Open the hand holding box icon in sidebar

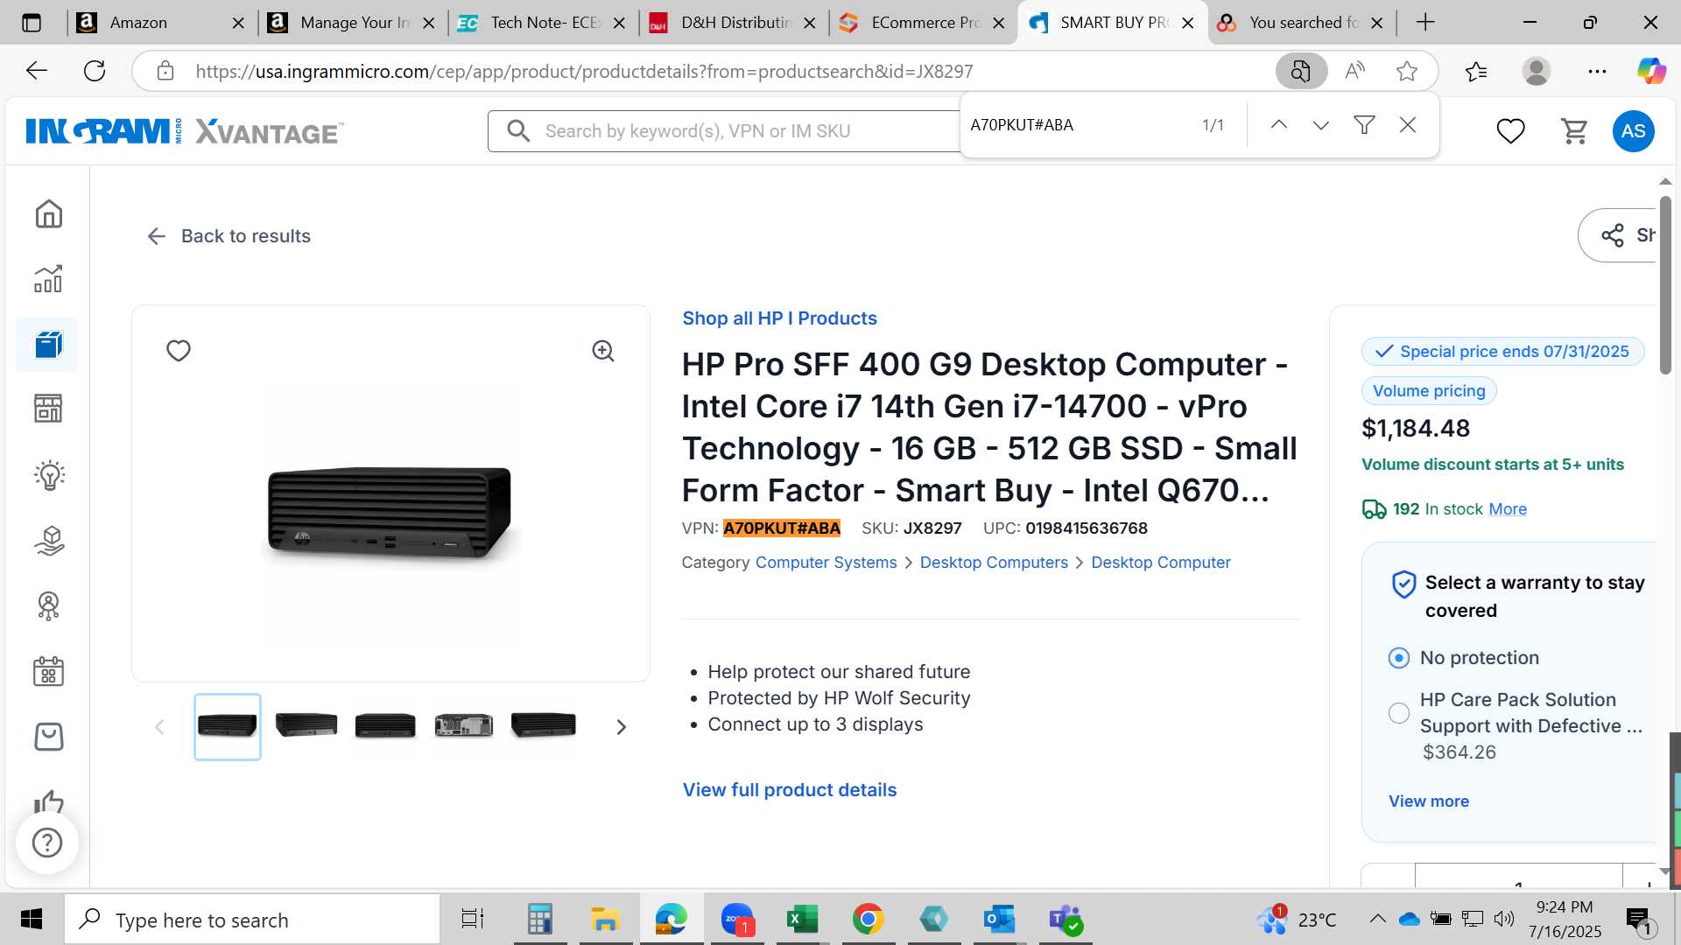48,541
